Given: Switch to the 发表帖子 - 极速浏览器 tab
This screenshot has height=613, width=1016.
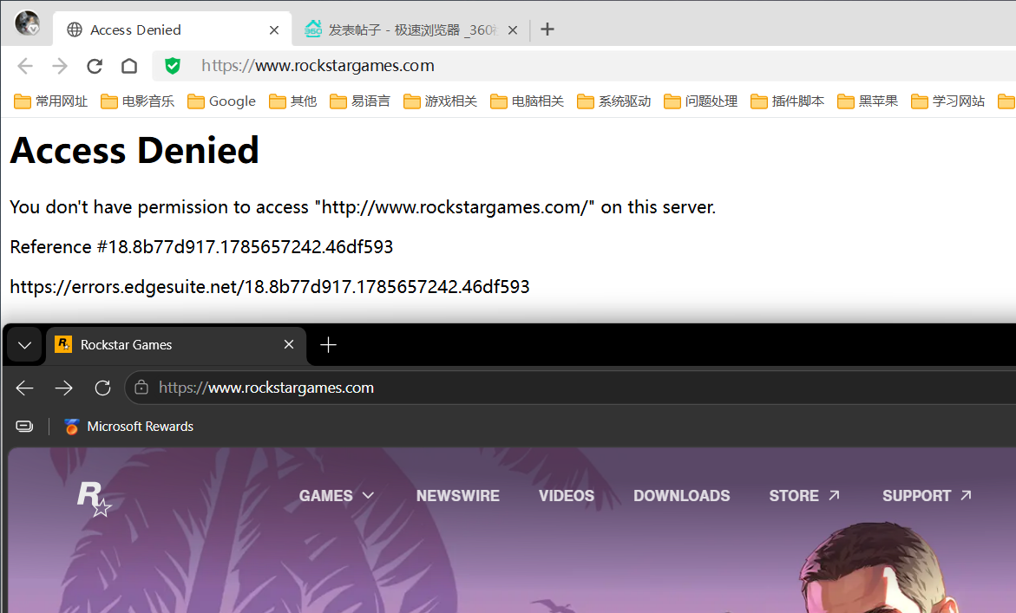Looking at the screenshot, I should (410, 29).
